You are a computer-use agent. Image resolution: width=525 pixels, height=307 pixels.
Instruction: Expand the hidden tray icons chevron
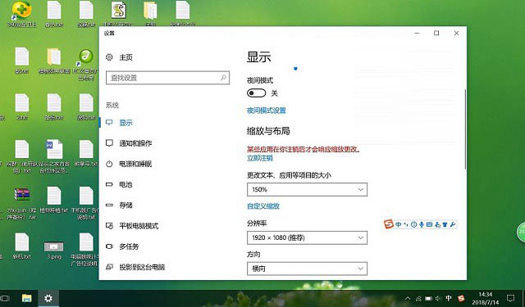[408, 298]
